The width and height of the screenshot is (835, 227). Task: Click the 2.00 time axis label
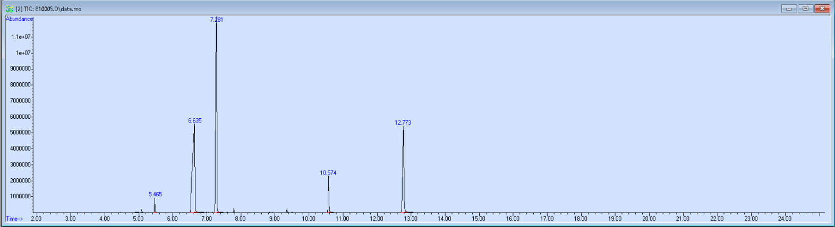tap(36, 219)
